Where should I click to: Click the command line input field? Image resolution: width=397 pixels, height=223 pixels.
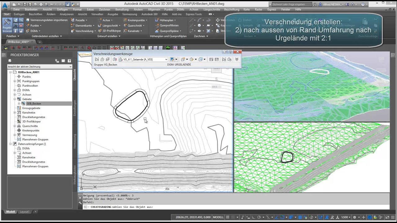point(236,207)
